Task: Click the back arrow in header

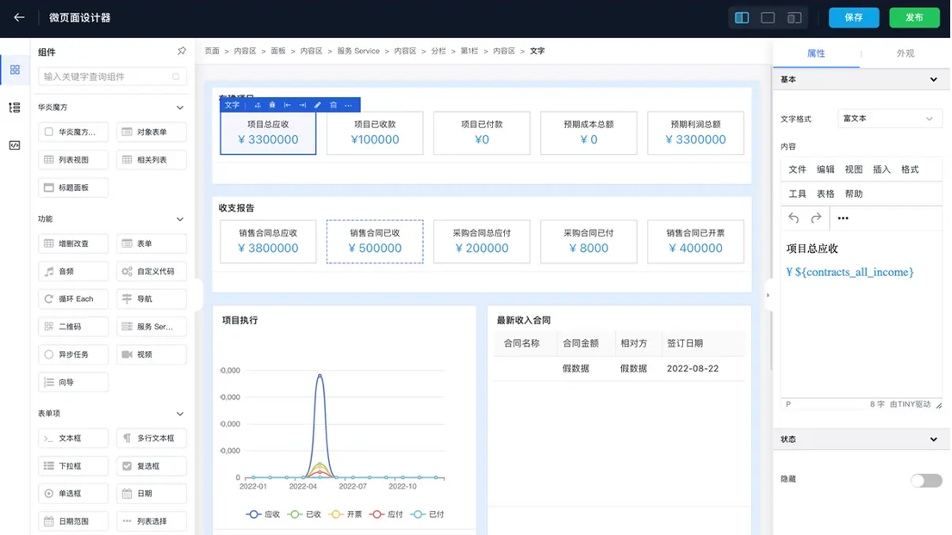Action: click(19, 17)
